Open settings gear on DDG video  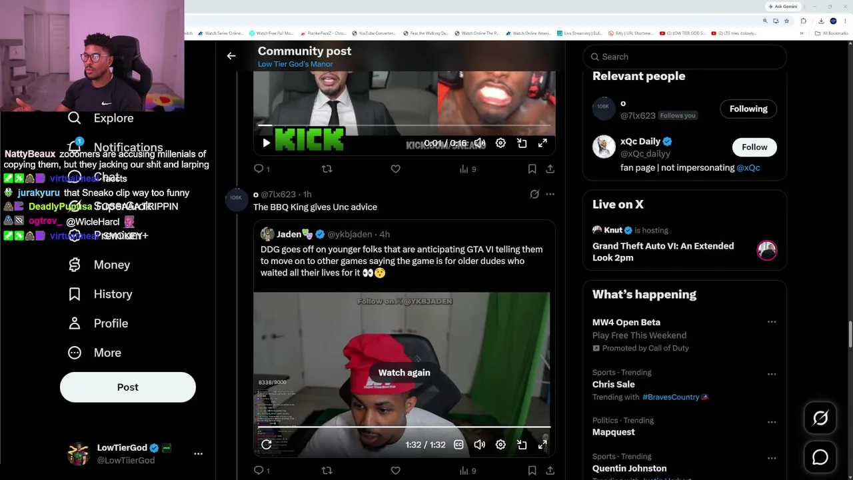coord(500,445)
